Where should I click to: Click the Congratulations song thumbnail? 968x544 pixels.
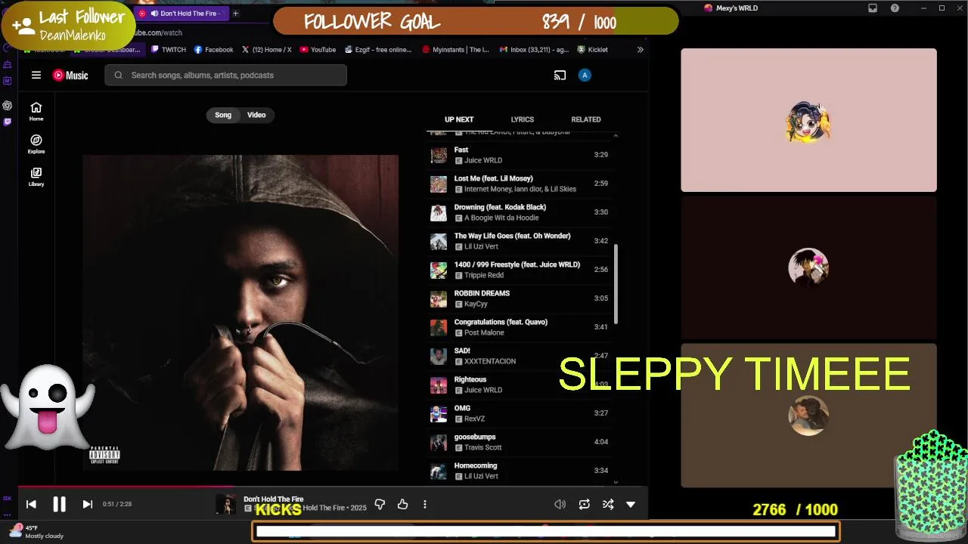439,327
